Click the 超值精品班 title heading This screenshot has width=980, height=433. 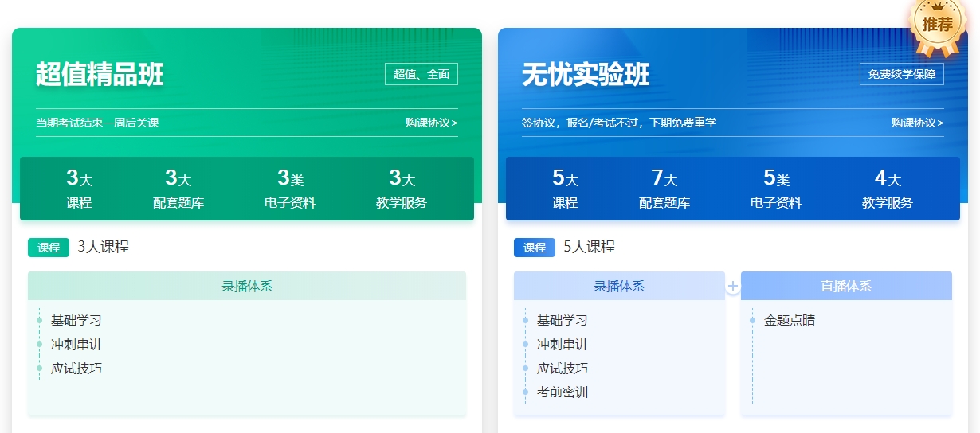point(100,74)
